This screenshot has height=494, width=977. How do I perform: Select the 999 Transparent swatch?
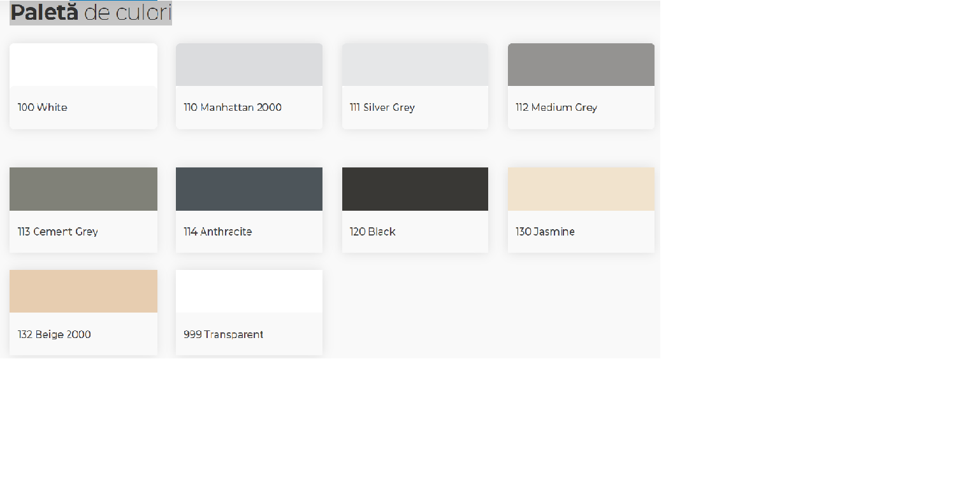click(x=249, y=291)
